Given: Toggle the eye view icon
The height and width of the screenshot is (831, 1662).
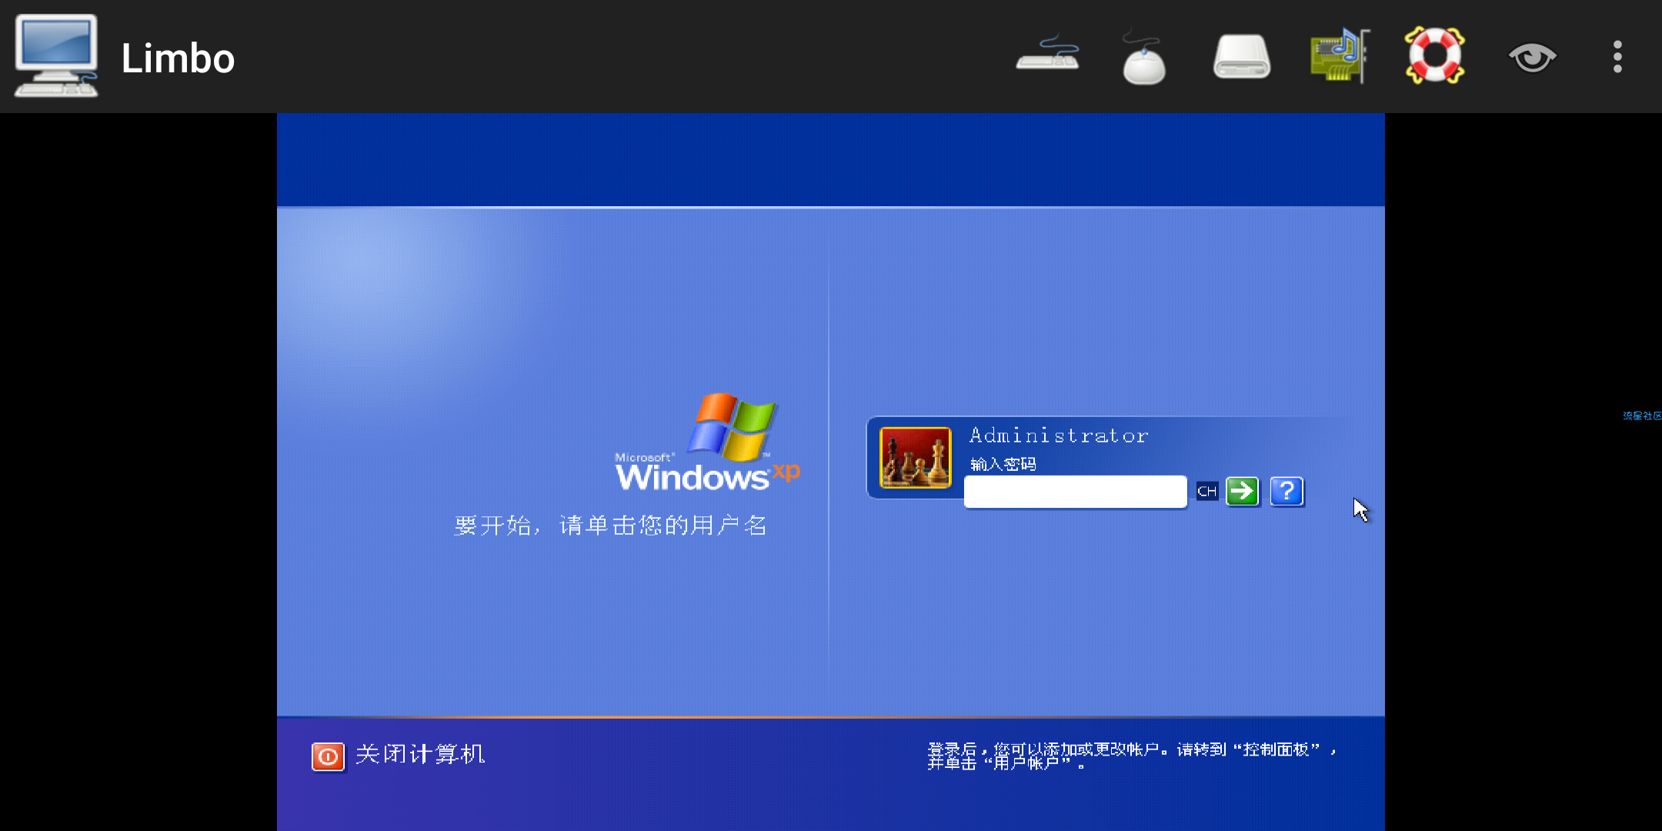Looking at the screenshot, I should [1532, 57].
